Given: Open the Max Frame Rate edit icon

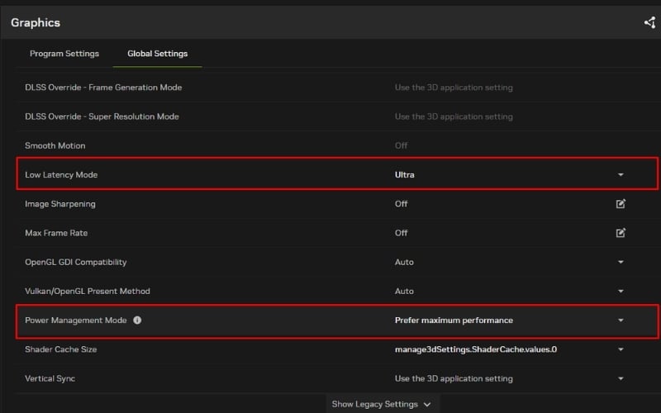Looking at the screenshot, I should coord(621,233).
